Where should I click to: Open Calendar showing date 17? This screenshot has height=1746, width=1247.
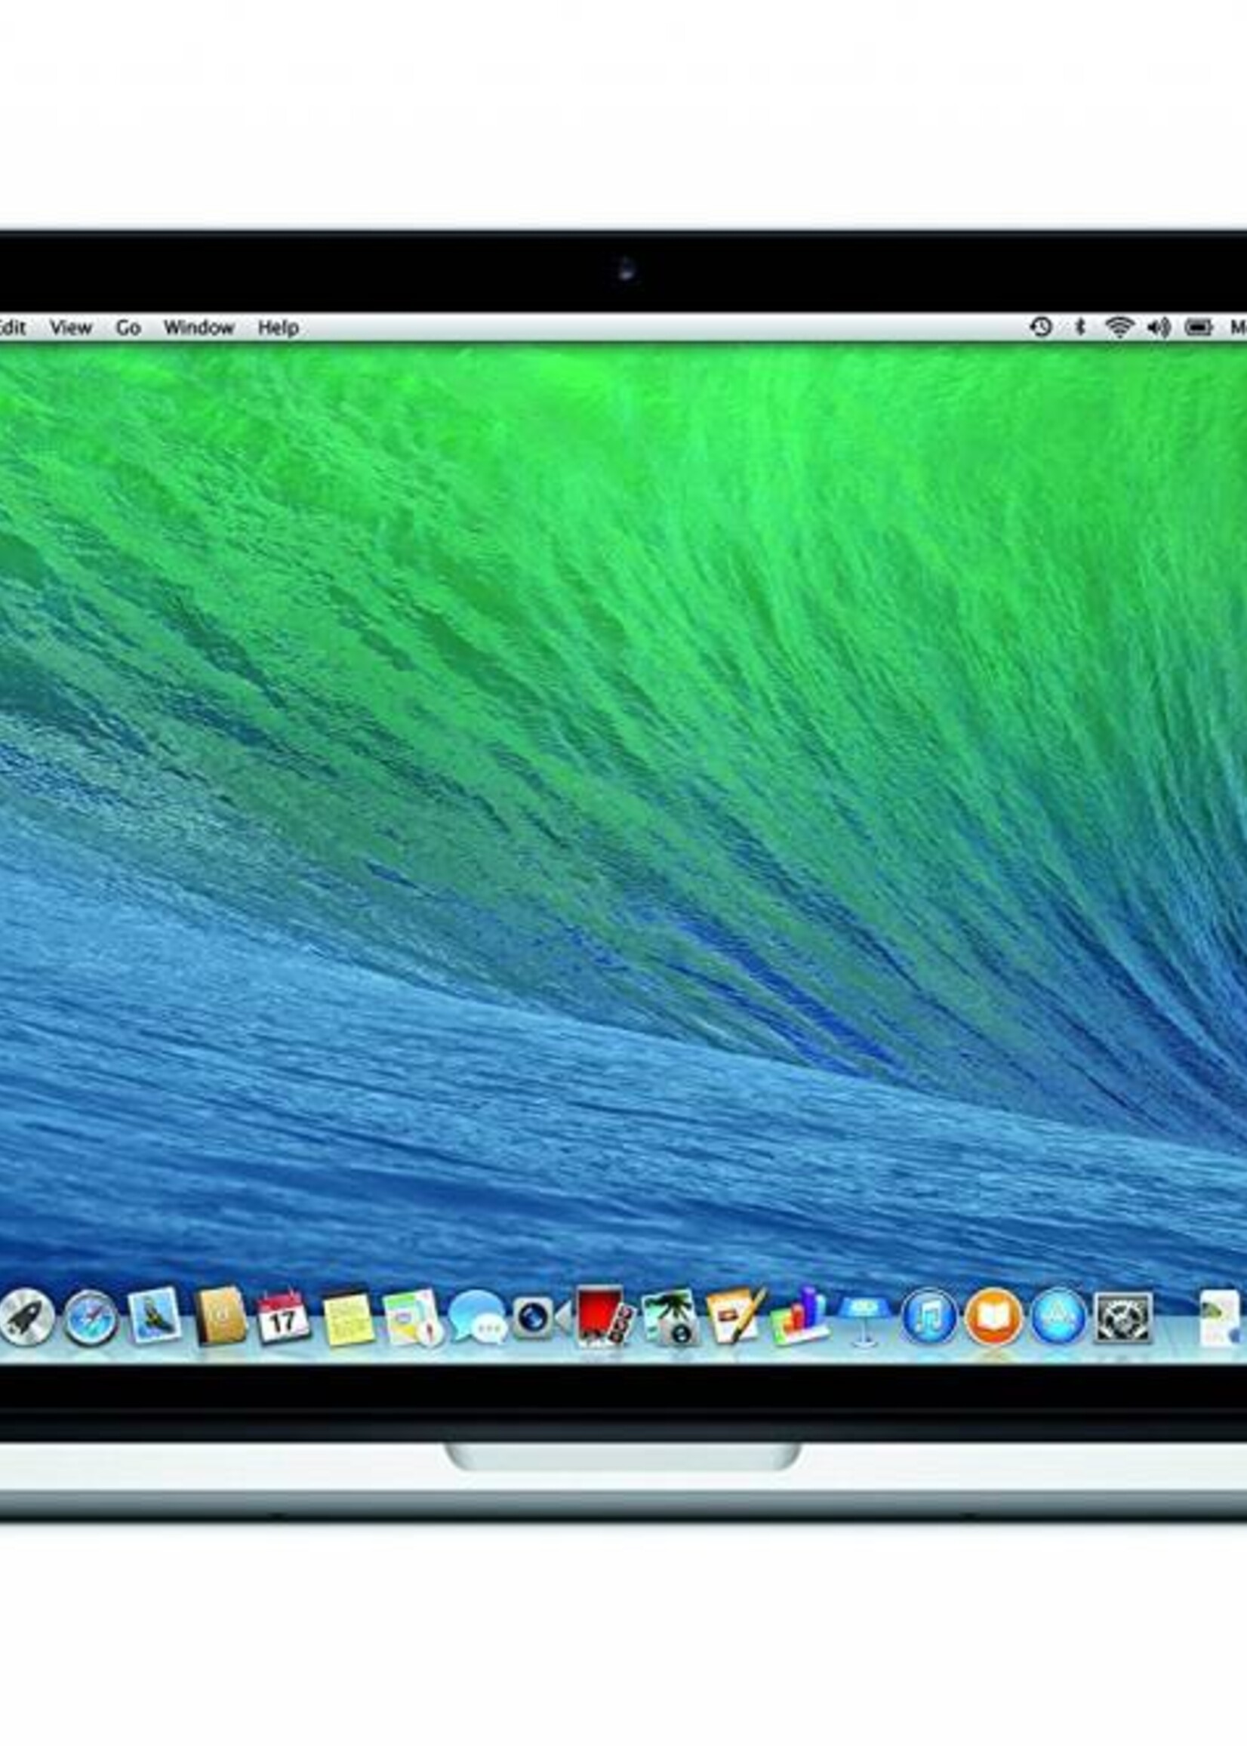pos(283,1317)
